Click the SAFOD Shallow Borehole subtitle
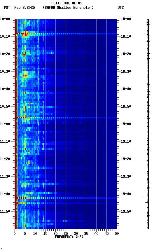The image size is (161, 252). [x=68, y=8]
